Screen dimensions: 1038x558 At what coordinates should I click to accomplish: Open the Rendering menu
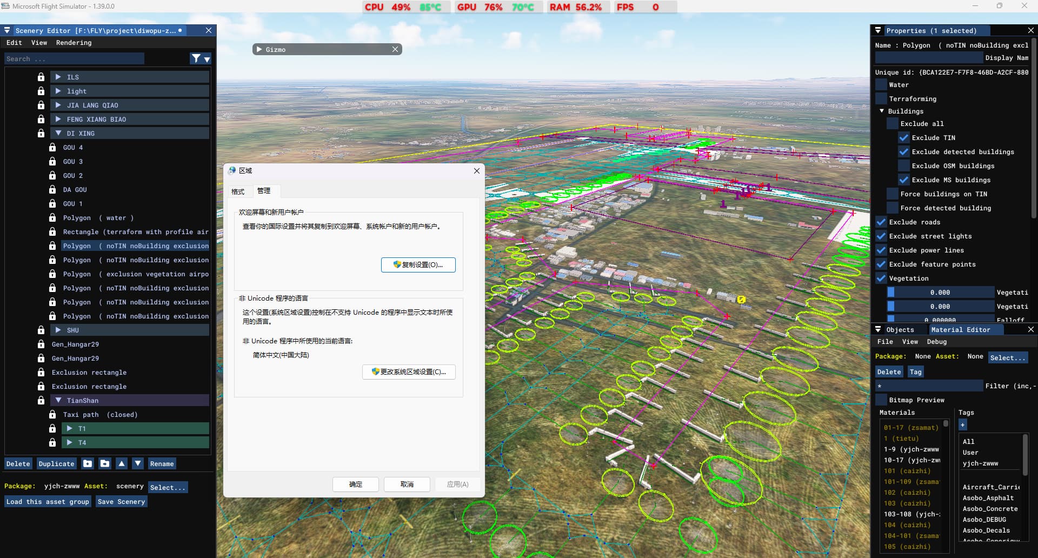point(74,43)
